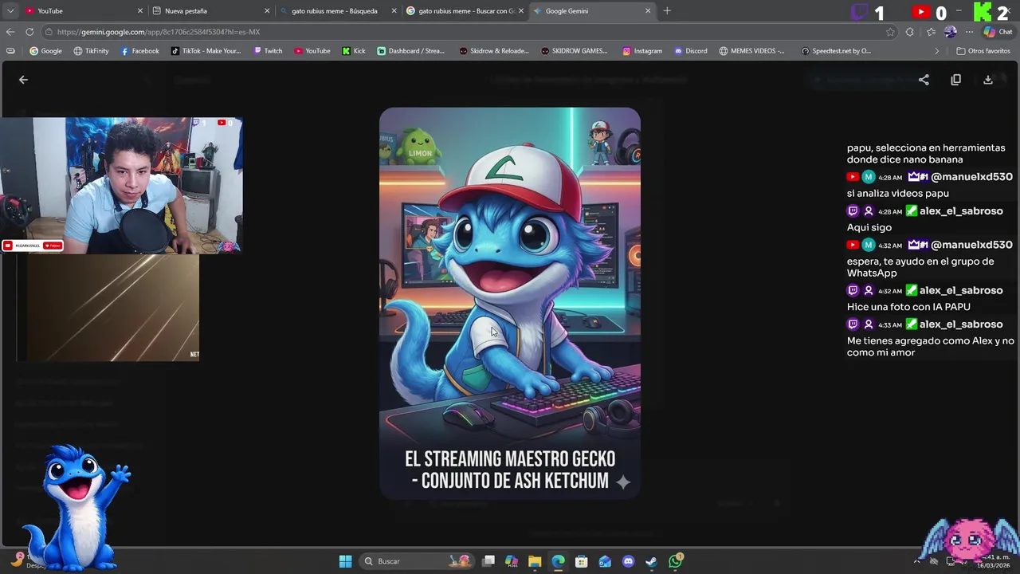The height and width of the screenshot is (574, 1020).
Task: Open the MEMES VIDEOS bookmark
Action: pos(751,51)
